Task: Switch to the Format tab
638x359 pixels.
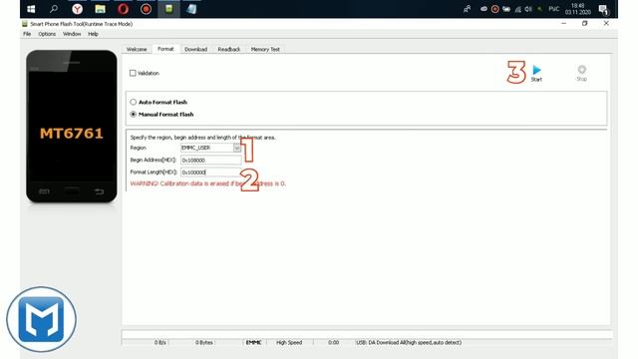Action: 165,49
